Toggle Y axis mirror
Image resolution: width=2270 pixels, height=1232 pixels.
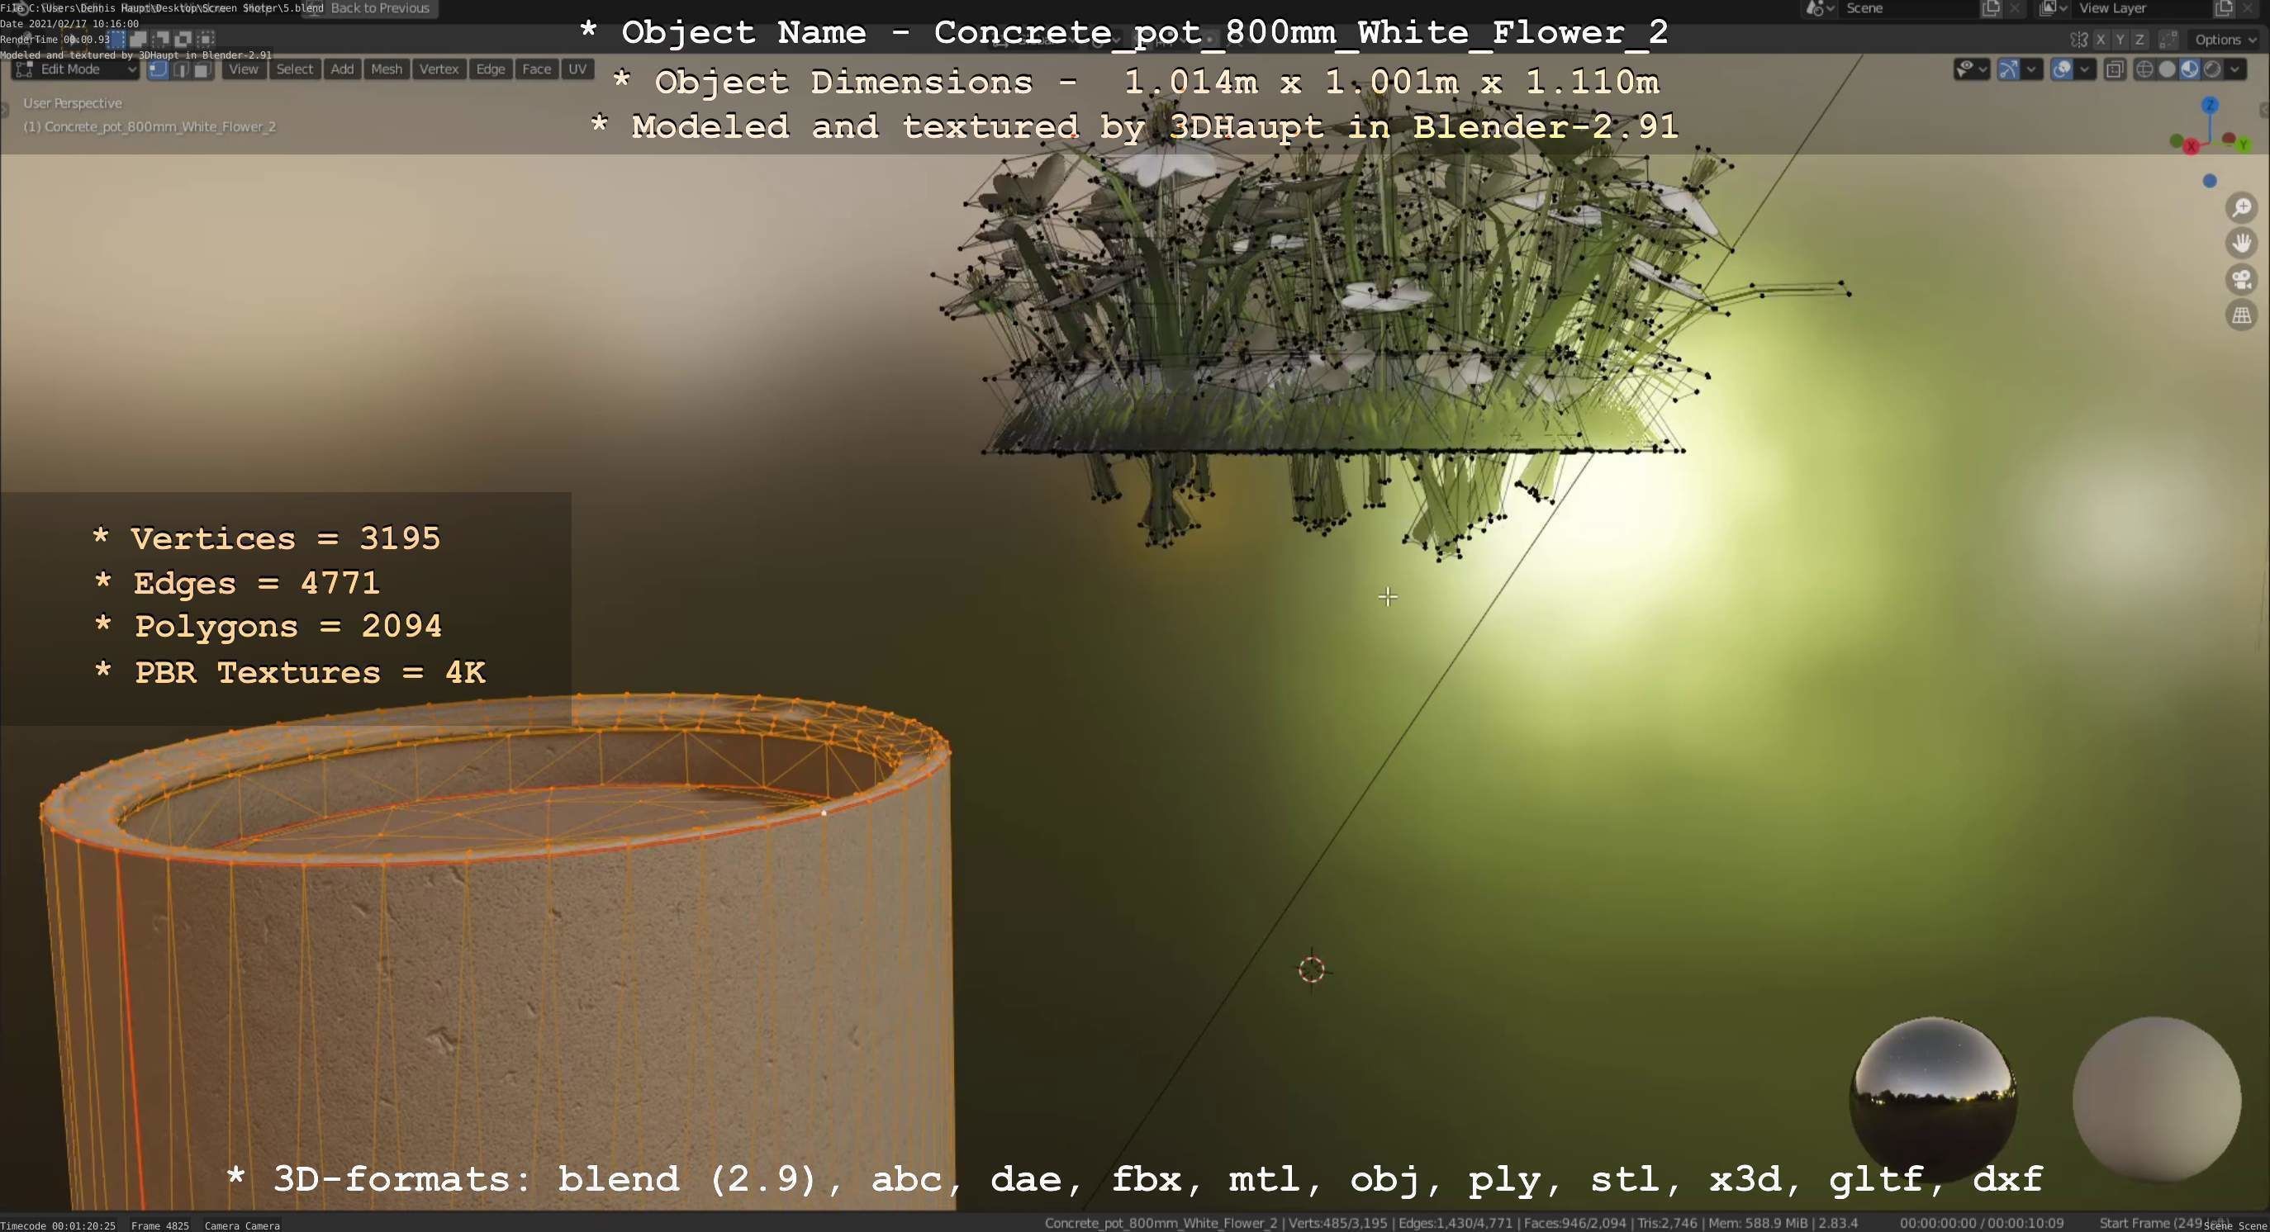tap(2120, 40)
